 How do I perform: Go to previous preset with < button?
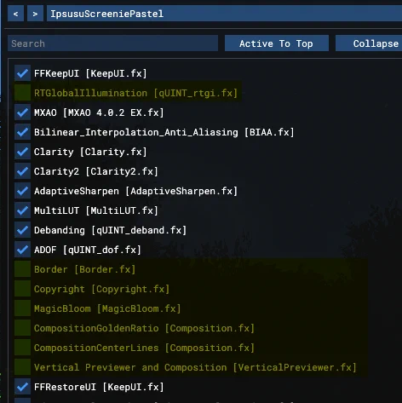click(15, 14)
